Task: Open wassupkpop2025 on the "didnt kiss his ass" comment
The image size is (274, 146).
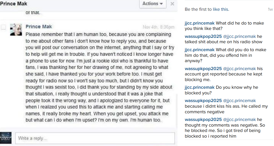Action: 203,101
